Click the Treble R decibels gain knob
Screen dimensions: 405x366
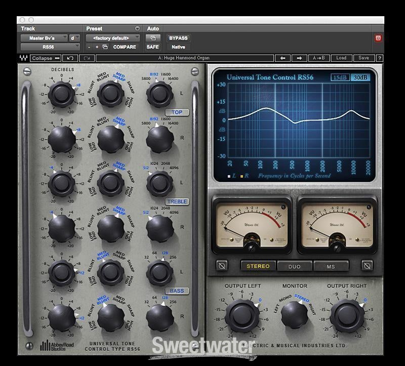(61, 229)
